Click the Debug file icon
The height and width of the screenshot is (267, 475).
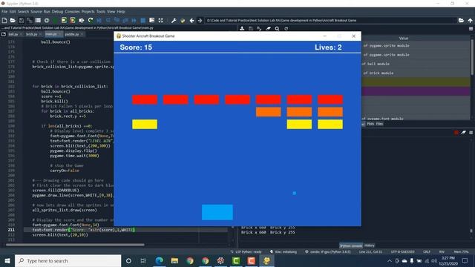click(99, 20)
